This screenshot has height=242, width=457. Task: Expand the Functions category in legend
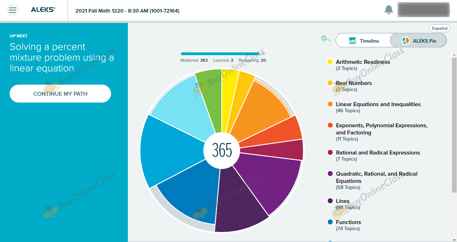tap(348, 222)
